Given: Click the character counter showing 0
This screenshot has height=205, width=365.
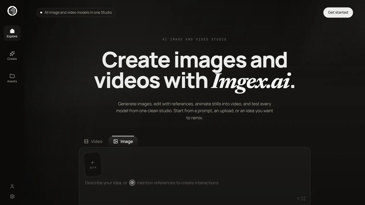Looking at the screenshot, I should click(298, 198).
